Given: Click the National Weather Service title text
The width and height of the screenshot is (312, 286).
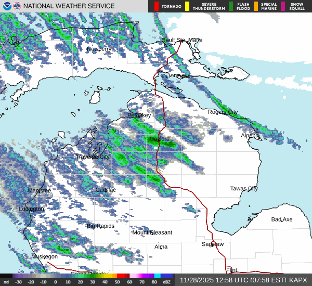Looking at the screenshot, I should (x=69, y=6).
